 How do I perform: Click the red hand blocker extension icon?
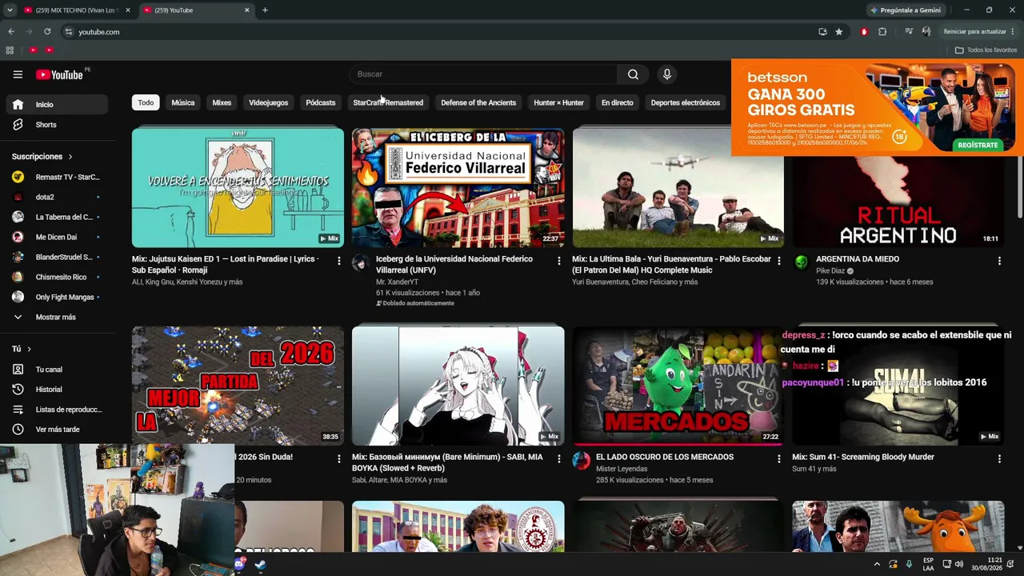[864, 32]
